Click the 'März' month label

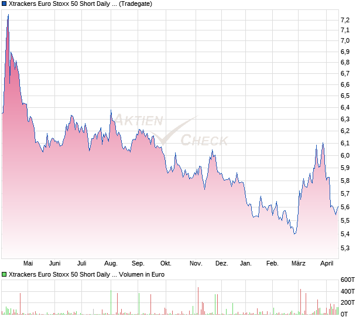(x=299, y=264)
